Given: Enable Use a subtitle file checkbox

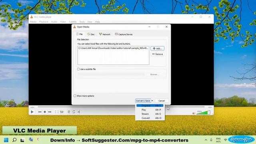Looking at the screenshot, I should [78, 69].
